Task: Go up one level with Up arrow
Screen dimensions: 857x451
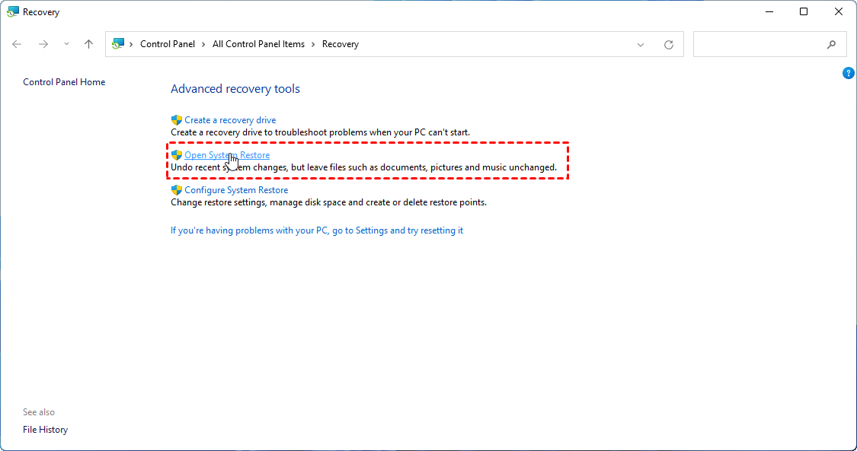Action: [88, 44]
